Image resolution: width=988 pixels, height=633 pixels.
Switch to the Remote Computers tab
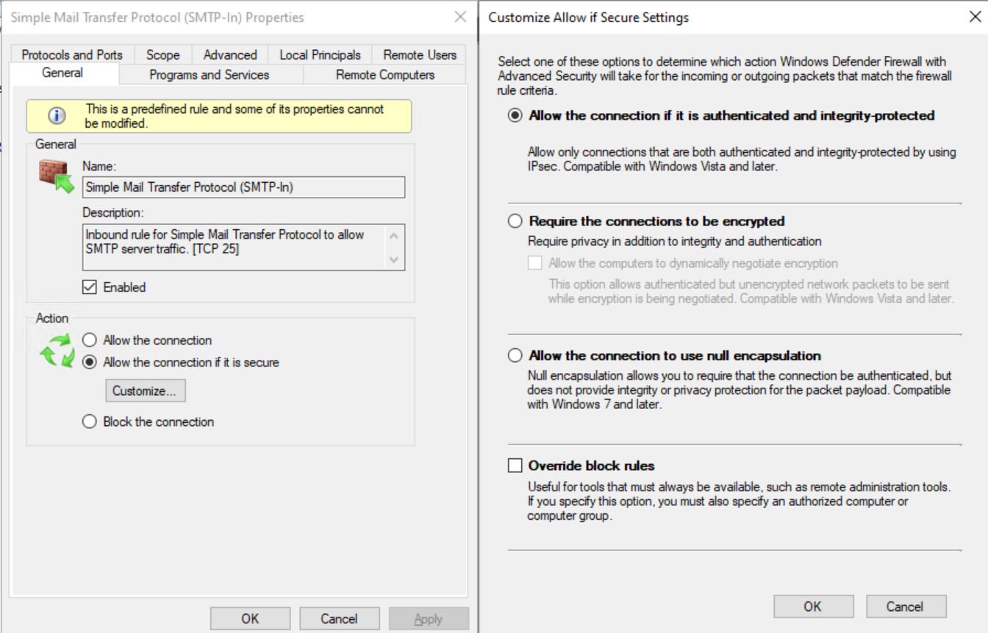click(x=385, y=74)
